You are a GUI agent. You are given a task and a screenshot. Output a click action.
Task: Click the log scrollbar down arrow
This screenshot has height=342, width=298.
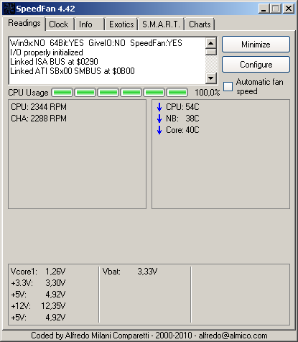pyautogui.click(x=211, y=78)
